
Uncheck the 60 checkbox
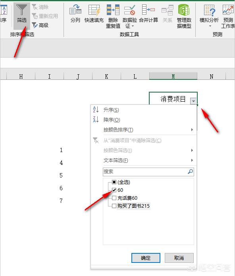pyautogui.click(x=114, y=190)
